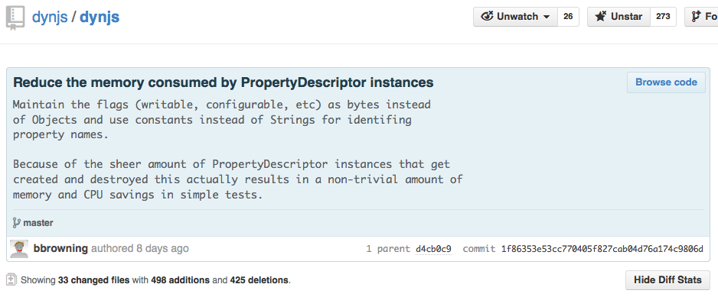Select the full commit hash text
Image resolution: width=718 pixels, height=297 pixels.
point(602,249)
